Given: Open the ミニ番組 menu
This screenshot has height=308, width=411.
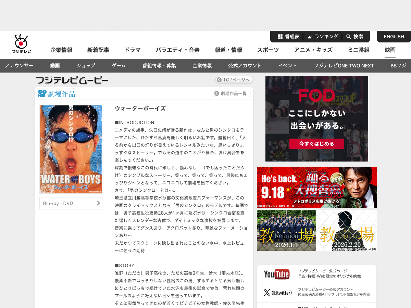Looking at the screenshot, I should pyautogui.click(x=359, y=50).
